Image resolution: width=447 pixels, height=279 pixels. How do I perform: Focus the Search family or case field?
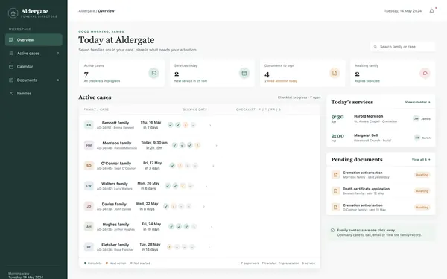(x=403, y=47)
